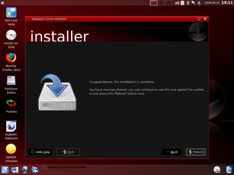The height and width of the screenshot is (175, 234).
Task: Switch to virtual desktop 1 in the pager
Action: click(154, 3)
